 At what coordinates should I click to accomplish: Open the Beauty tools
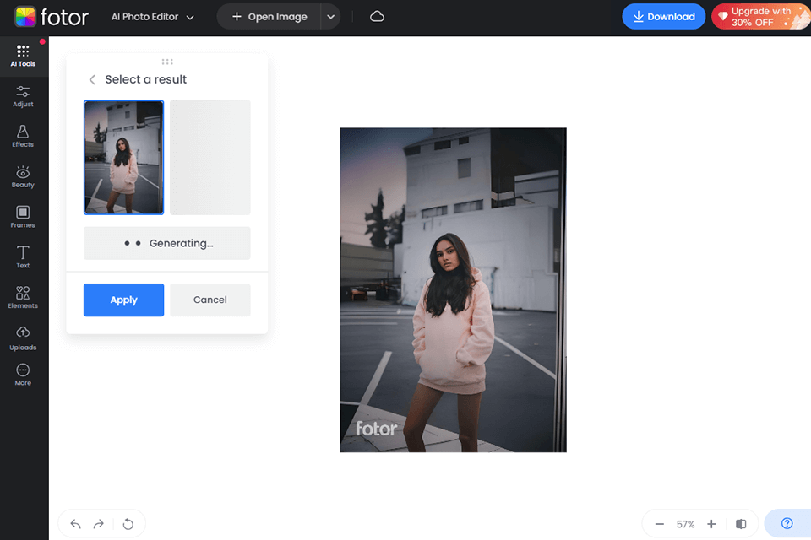(x=23, y=177)
